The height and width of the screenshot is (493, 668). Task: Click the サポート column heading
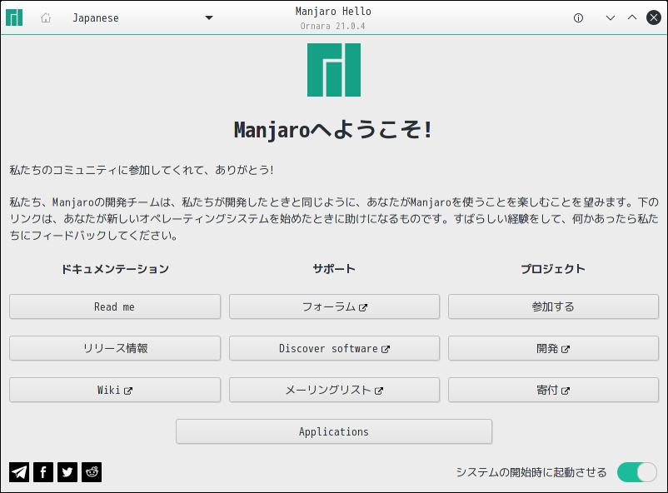click(x=334, y=269)
